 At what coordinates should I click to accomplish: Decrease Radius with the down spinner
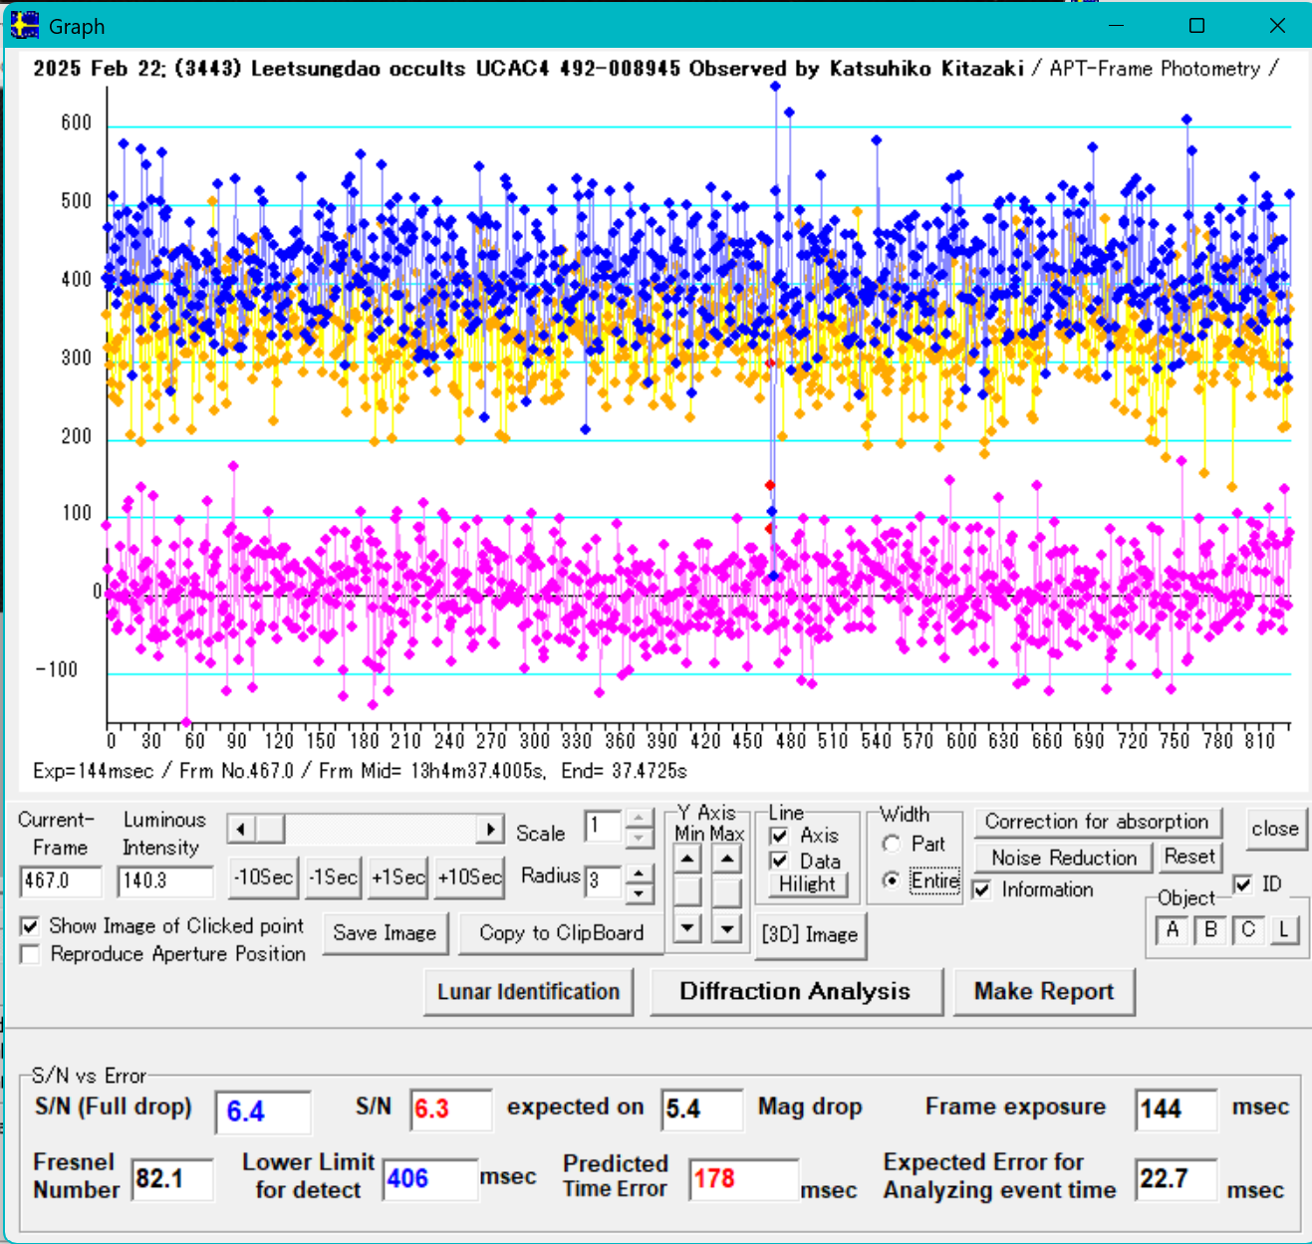639,891
